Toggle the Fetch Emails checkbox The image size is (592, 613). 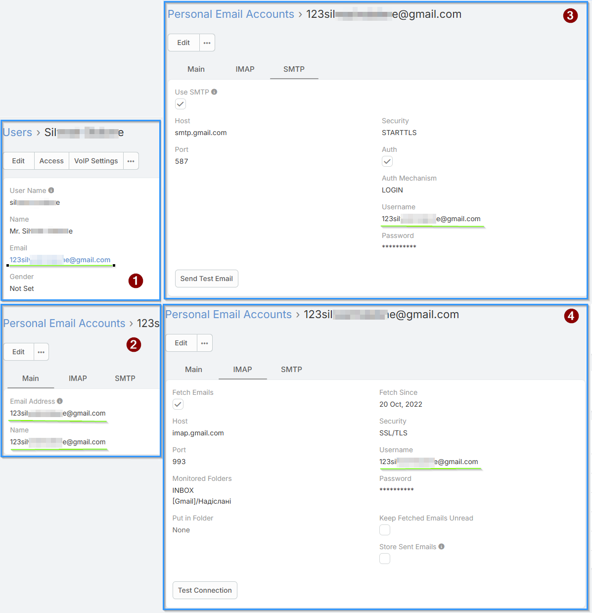178,404
